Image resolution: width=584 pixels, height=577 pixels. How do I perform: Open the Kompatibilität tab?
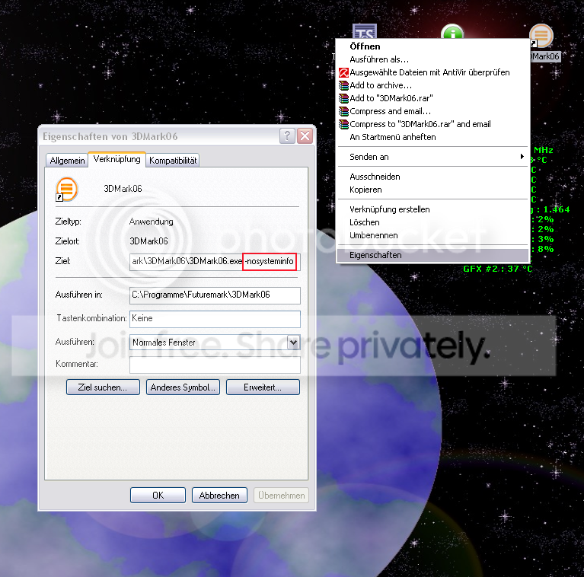(173, 161)
